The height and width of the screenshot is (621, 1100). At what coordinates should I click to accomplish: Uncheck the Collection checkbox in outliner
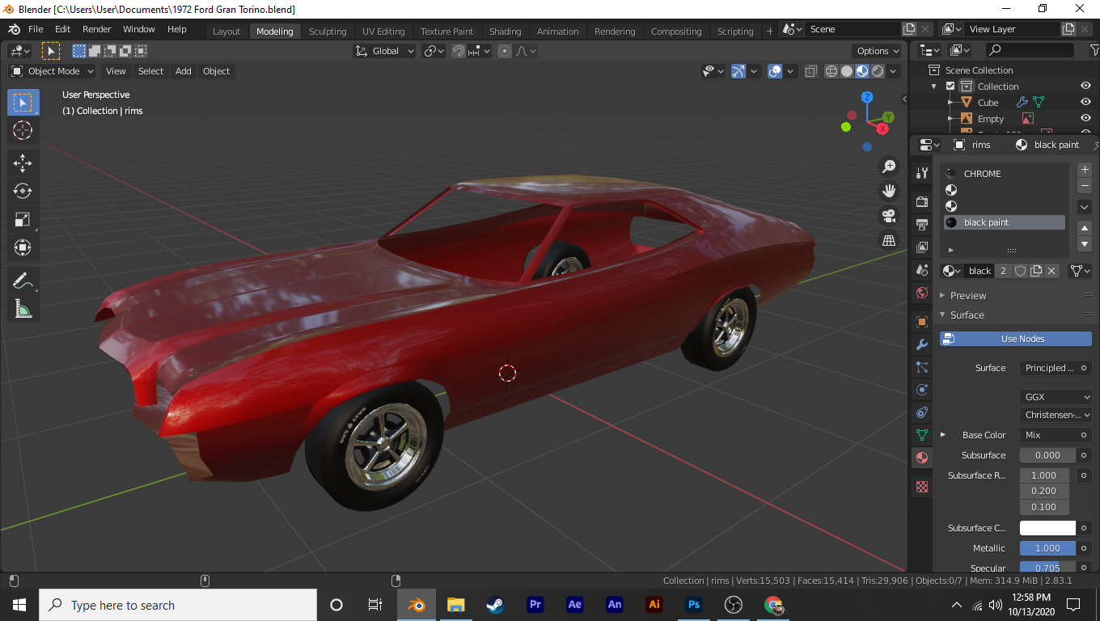950,87
